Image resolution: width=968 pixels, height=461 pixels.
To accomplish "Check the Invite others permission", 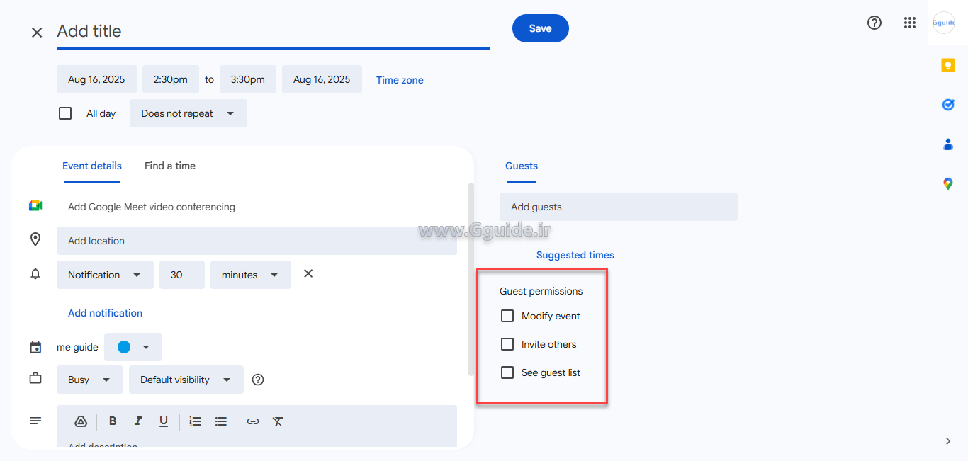I will pyautogui.click(x=507, y=344).
